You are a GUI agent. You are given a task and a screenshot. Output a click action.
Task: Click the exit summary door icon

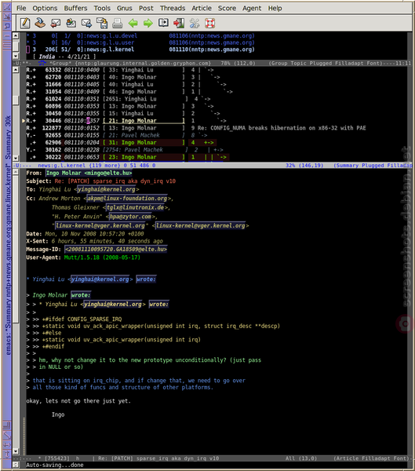pos(179,23)
